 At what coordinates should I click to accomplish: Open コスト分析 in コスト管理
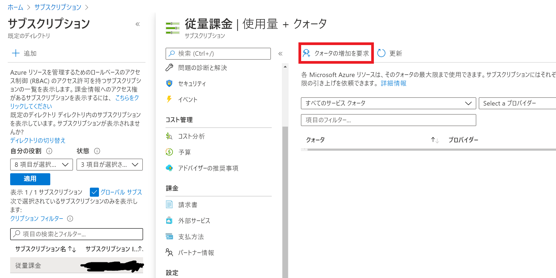point(191,136)
